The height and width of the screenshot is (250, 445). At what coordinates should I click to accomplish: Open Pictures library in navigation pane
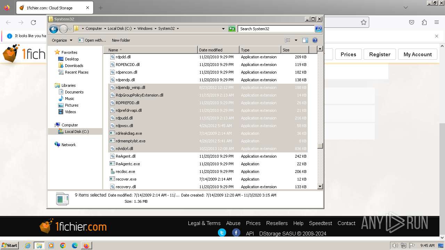72,105
